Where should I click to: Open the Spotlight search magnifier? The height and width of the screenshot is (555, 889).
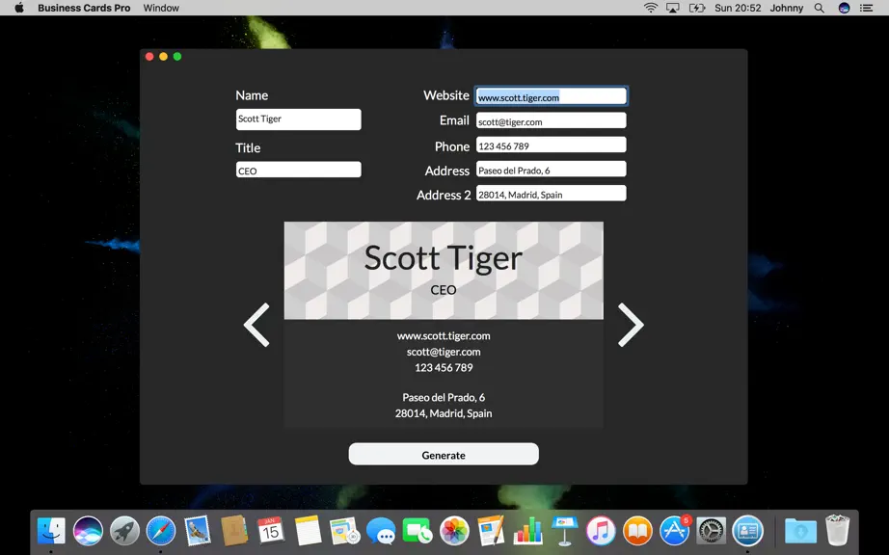click(x=820, y=8)
